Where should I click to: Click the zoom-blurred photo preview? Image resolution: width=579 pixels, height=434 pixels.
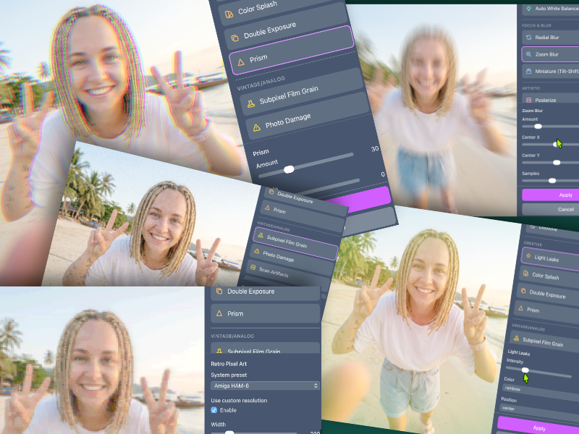coord(432,111)
